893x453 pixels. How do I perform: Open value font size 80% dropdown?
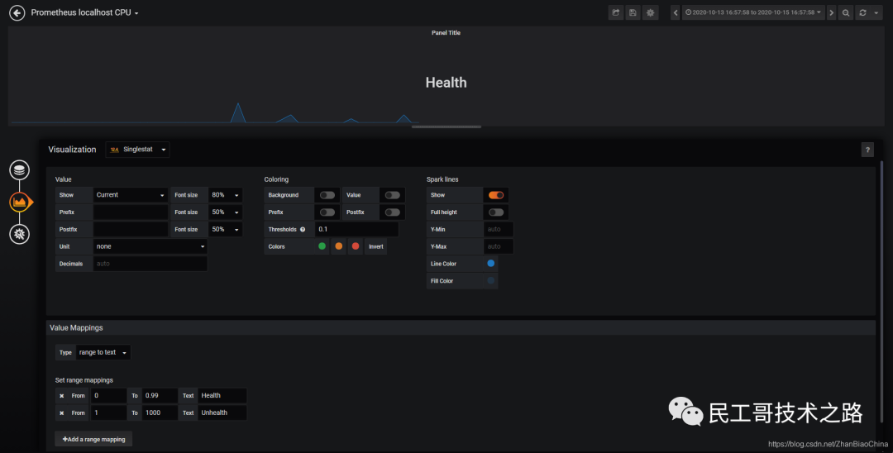[x=226, y=195]
